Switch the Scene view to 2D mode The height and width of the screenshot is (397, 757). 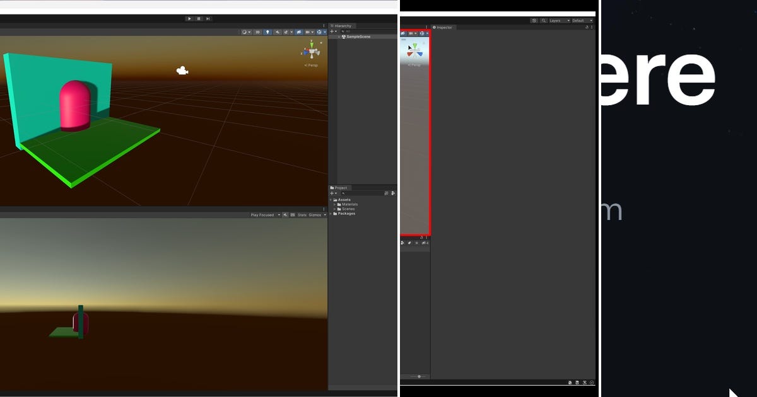coord(257,32)
